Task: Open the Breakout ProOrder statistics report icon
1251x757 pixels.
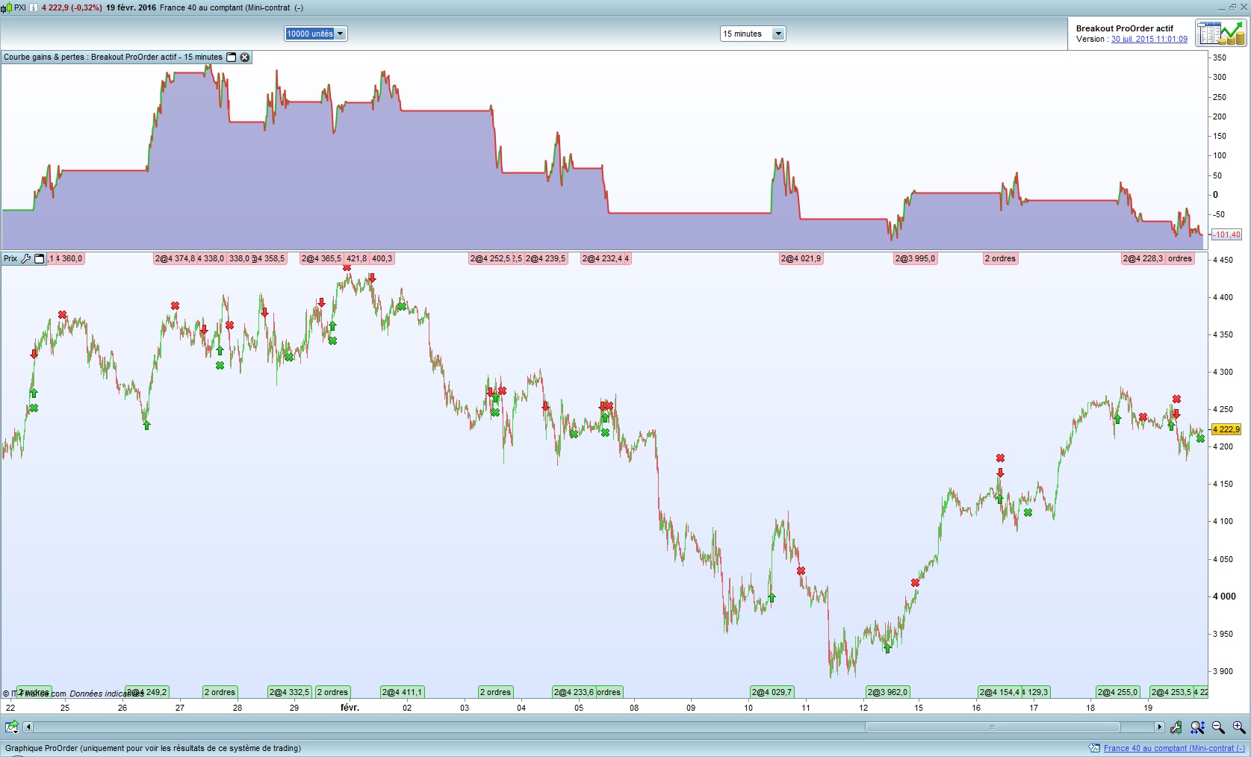Action: click(x=1221, y=34)
